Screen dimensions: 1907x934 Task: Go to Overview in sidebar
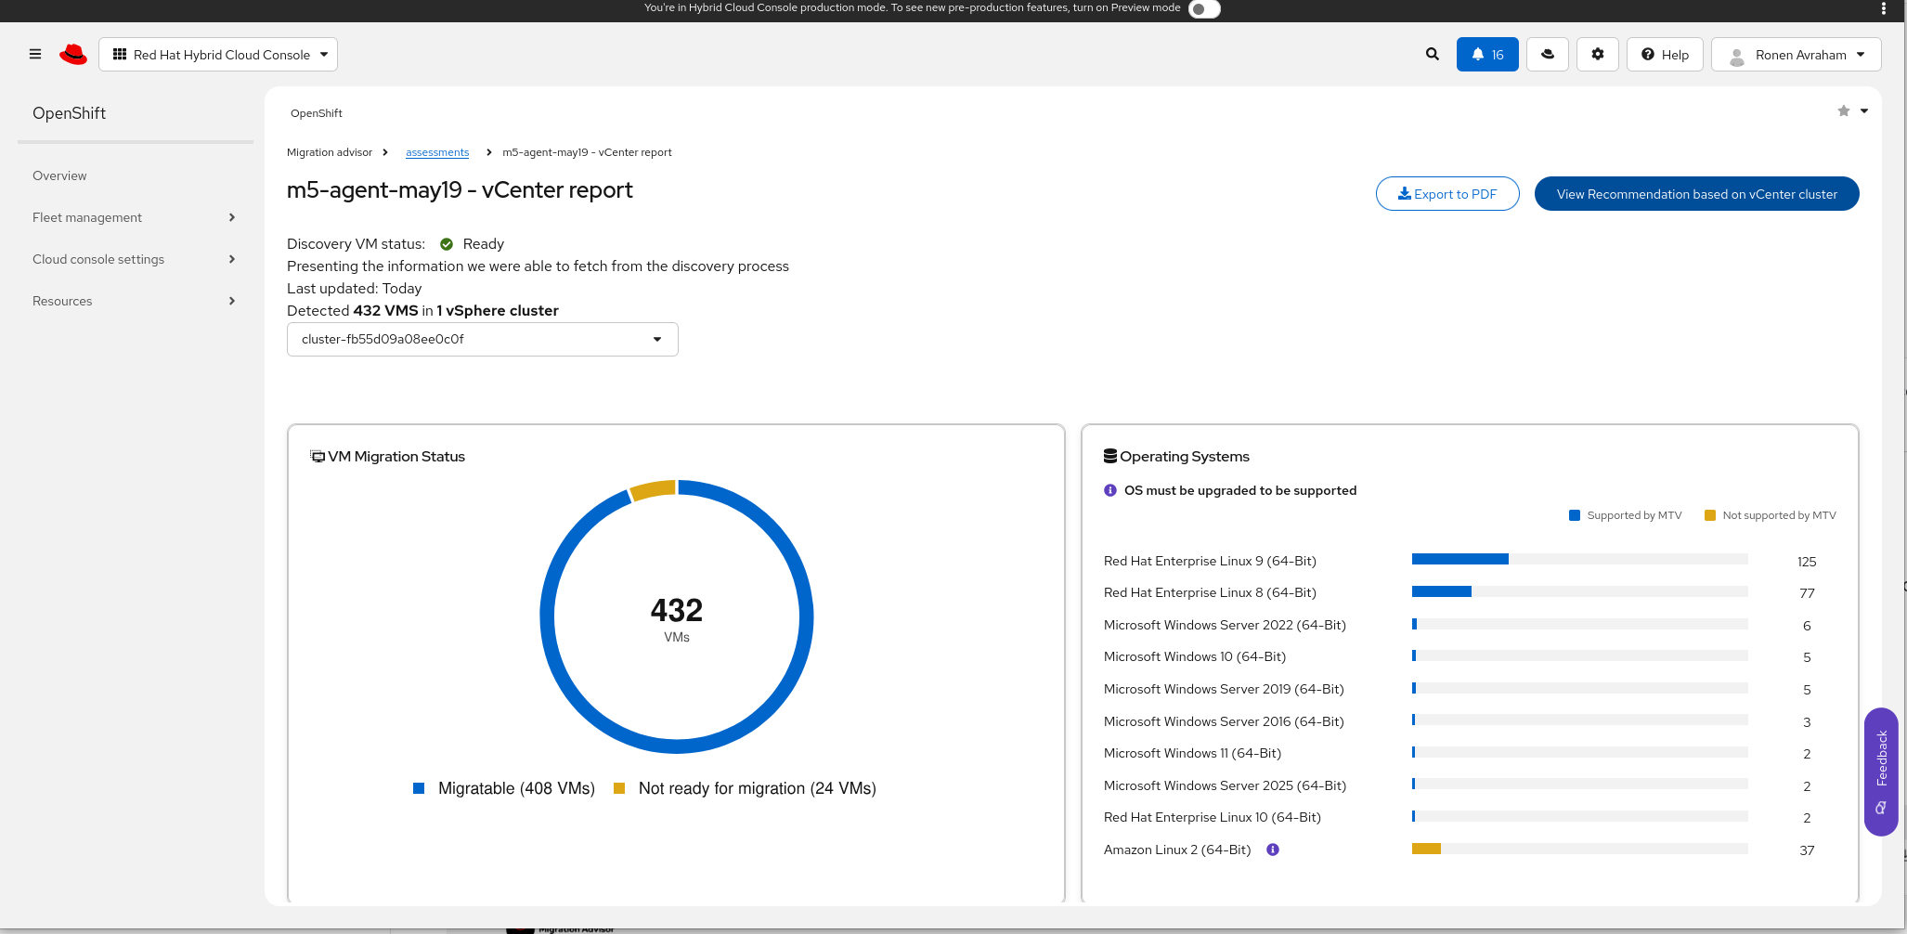59,175
